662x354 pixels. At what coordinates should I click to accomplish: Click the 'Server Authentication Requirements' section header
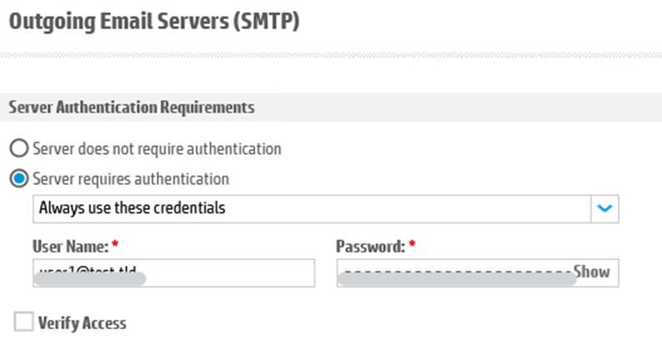pyautogui.click(x=131, y=107)
